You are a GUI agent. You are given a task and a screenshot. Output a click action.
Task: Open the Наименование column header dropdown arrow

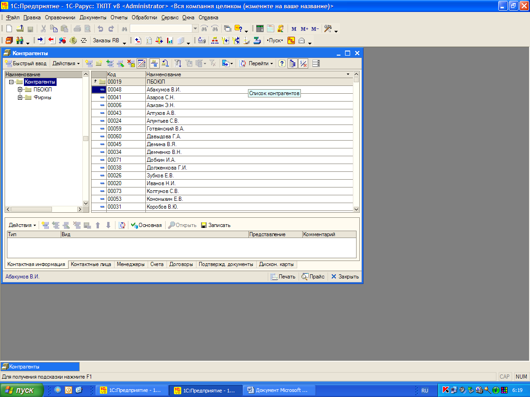(x=348, y=74)
